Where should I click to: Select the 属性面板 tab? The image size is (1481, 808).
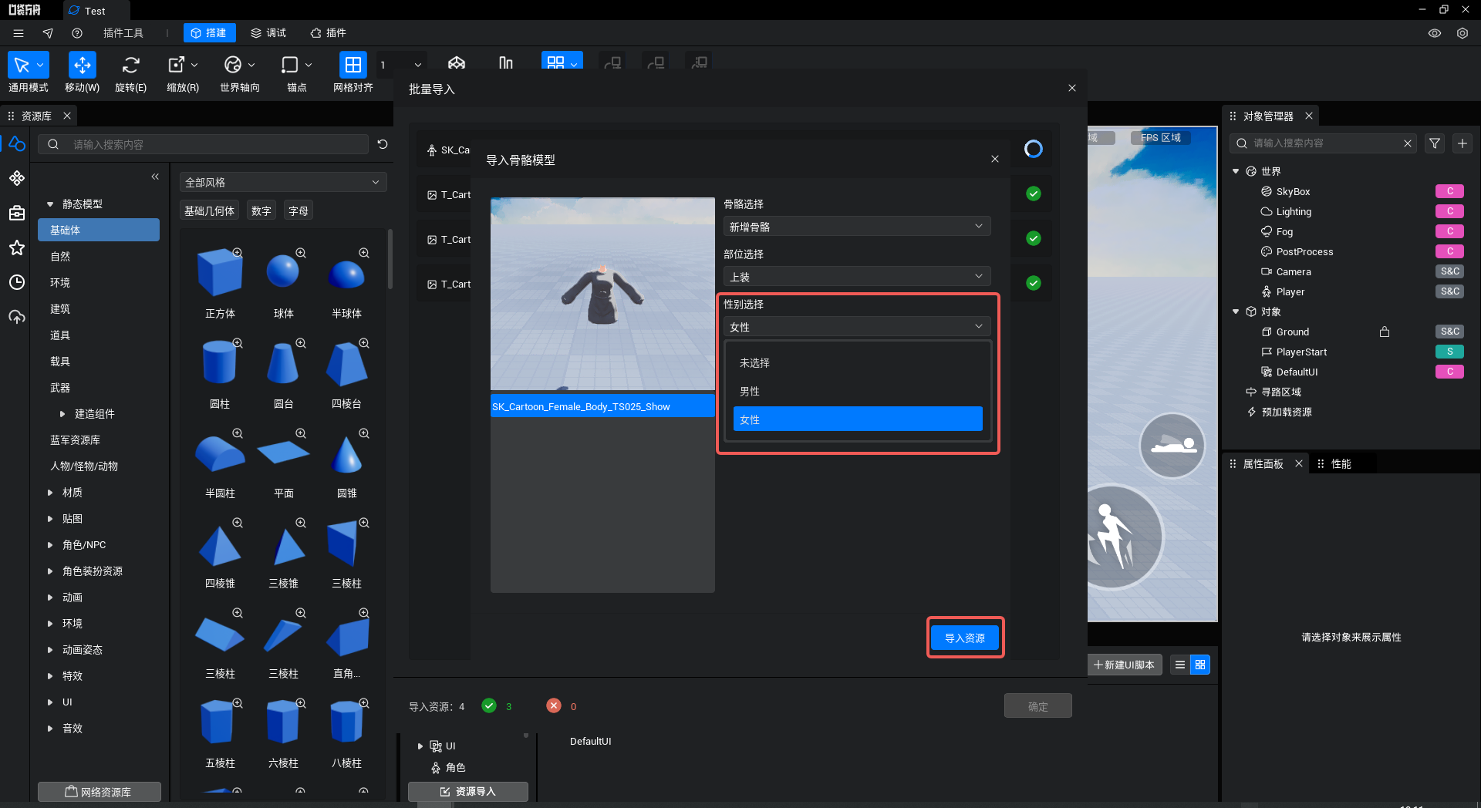(1263, 463)
